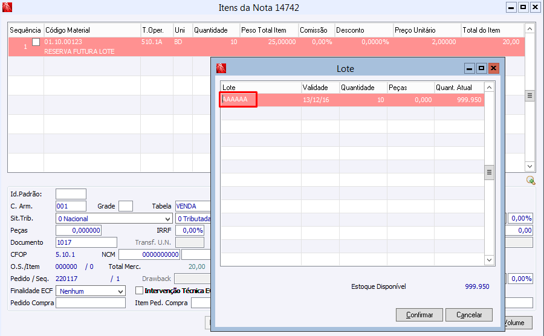Click C. Arm. field with 001
544x336 pixels.
coord(71,206)
